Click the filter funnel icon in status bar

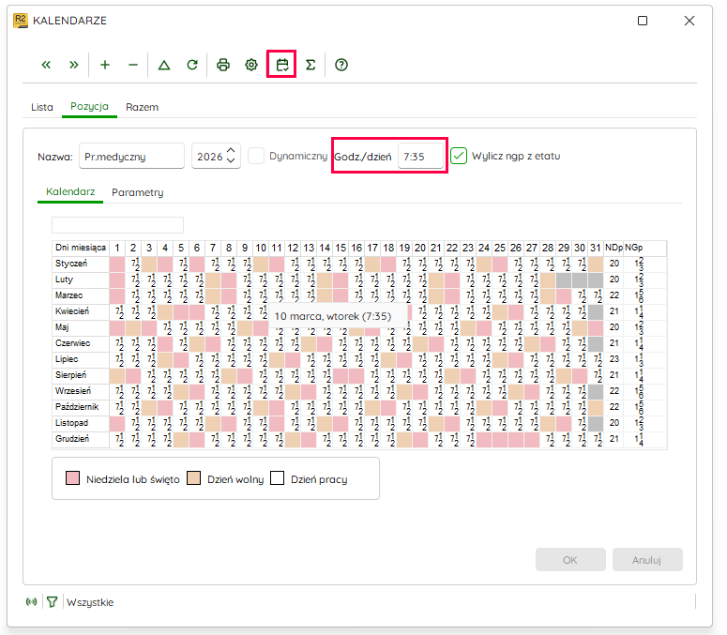(52, 601)
